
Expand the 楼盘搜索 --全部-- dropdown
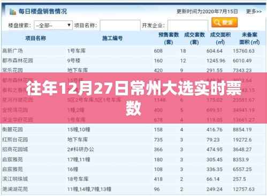pyautogui.click(x=53, y=26)
